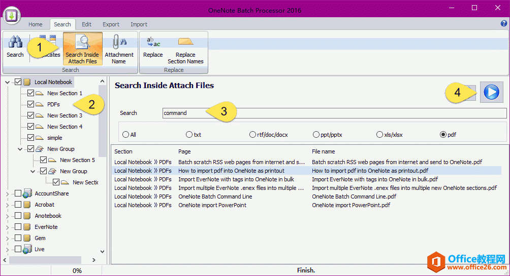Click the Section column header
The width and height of the screenshot is (510, 276).
[123, 151]
